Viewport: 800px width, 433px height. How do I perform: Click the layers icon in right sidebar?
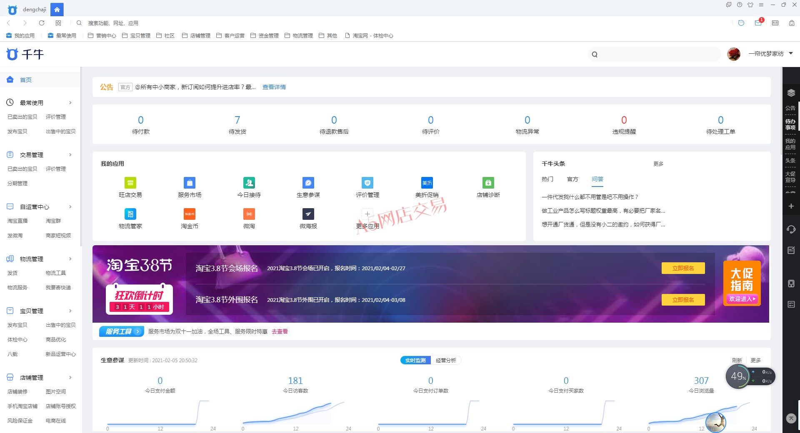pyautogui.click(x=791, y=93)
